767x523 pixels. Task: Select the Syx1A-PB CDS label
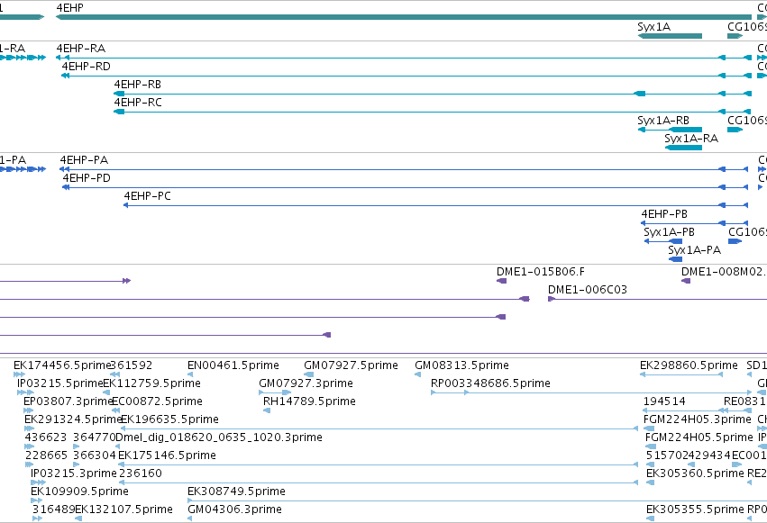669,232
